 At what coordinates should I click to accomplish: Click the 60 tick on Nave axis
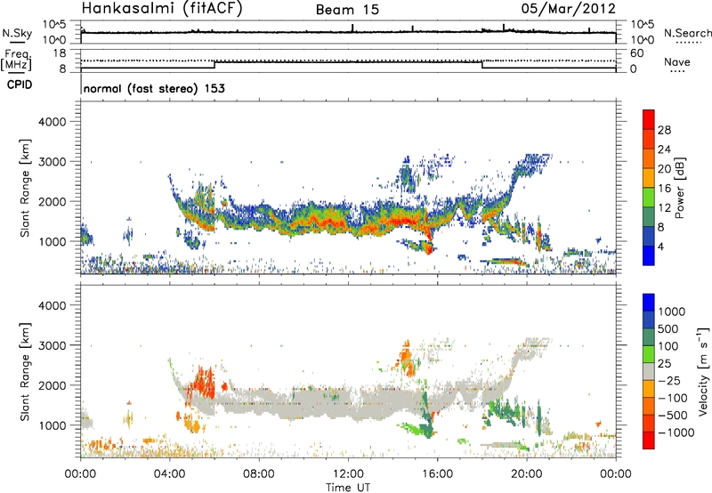click(x=636, y=53)
